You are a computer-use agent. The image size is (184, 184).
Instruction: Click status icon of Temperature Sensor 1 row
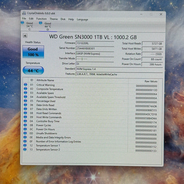pos(25,145)
